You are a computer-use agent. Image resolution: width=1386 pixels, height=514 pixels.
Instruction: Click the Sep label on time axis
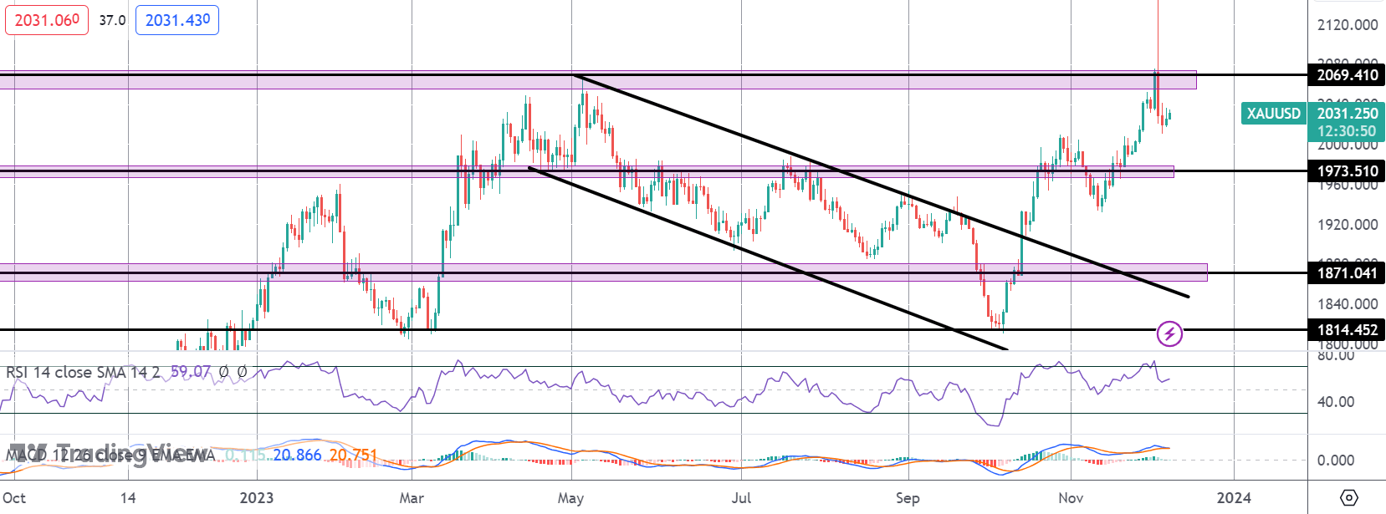click(908, 498)
